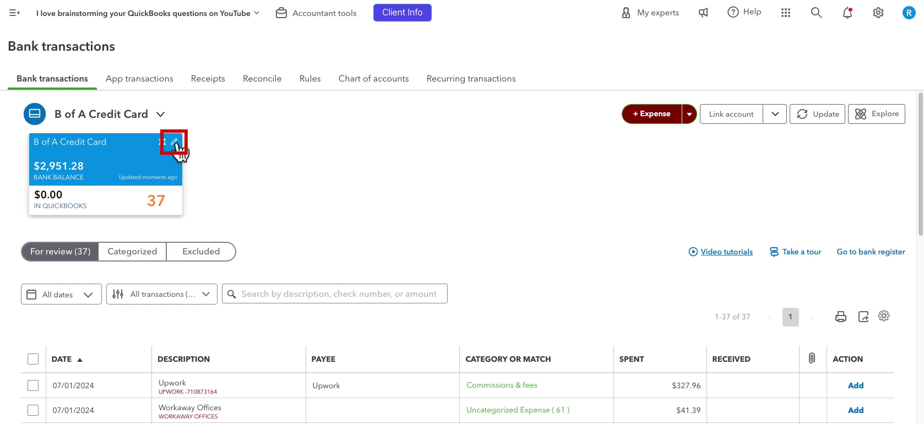The image size is (924, 424).
Task: Click the $41.39 spent amount
Action: (688, 410)
